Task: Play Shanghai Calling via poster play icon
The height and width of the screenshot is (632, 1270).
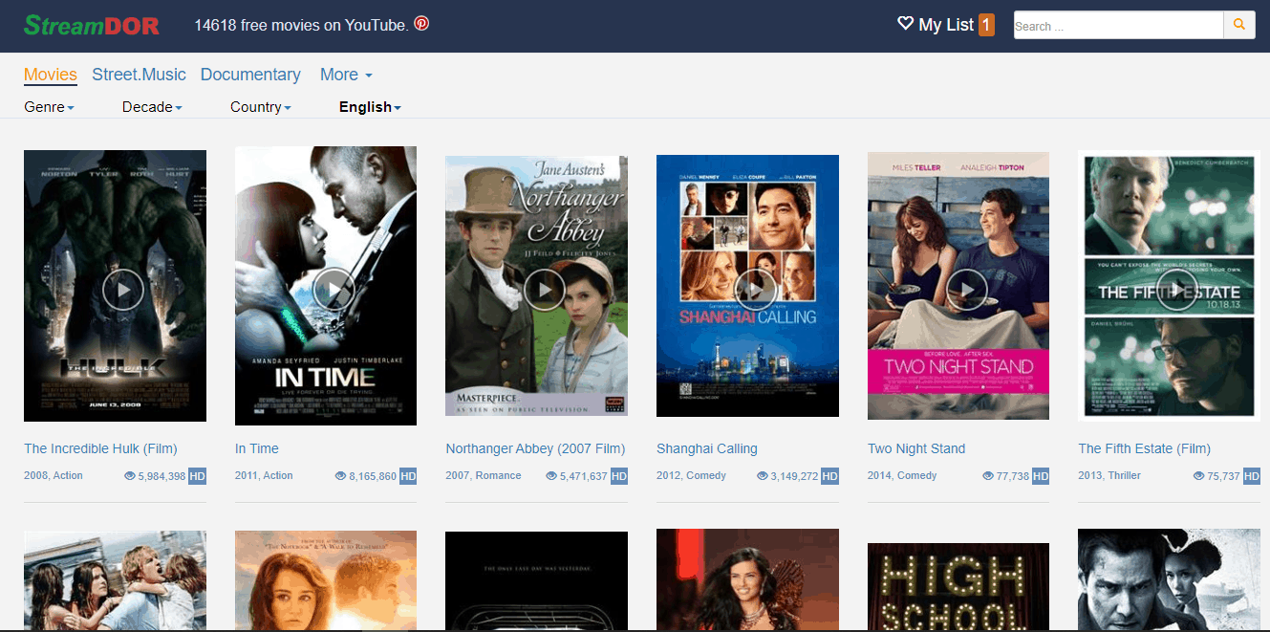Action: (x=756, y=290)
